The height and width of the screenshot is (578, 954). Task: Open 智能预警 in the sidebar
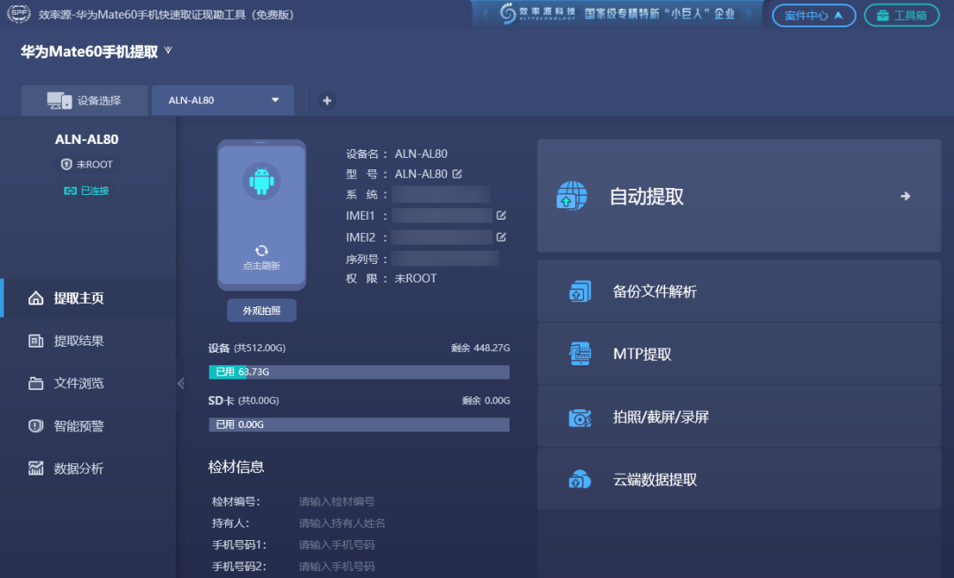point(88,426)
